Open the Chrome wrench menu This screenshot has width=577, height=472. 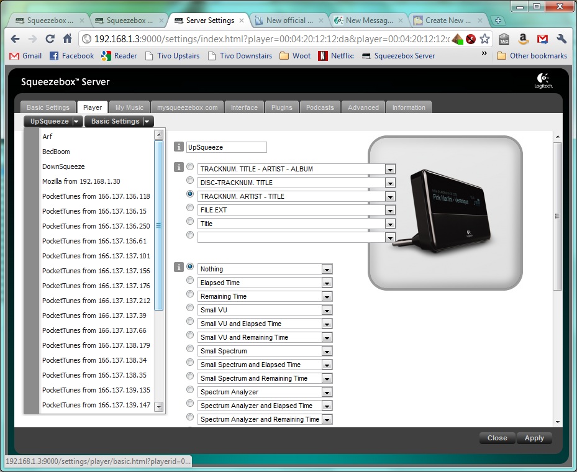pos(561,39)
